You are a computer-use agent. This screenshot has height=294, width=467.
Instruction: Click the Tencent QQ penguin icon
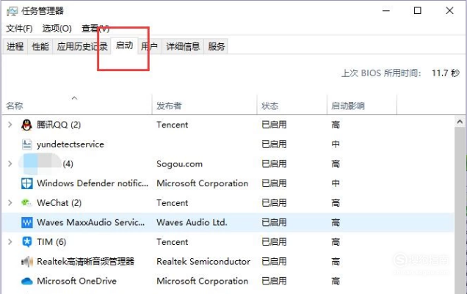pos(27,125)
